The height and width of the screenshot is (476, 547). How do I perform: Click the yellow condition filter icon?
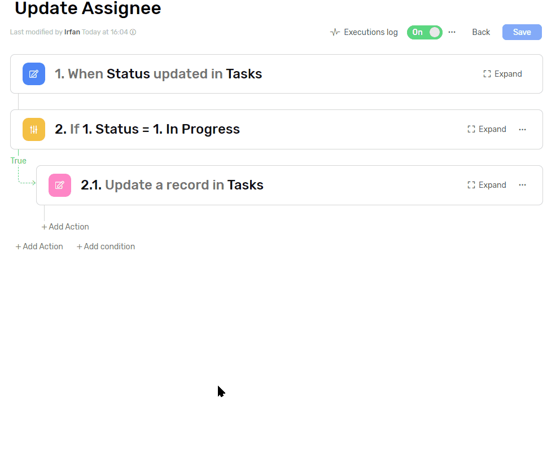(x=34, y=130)
